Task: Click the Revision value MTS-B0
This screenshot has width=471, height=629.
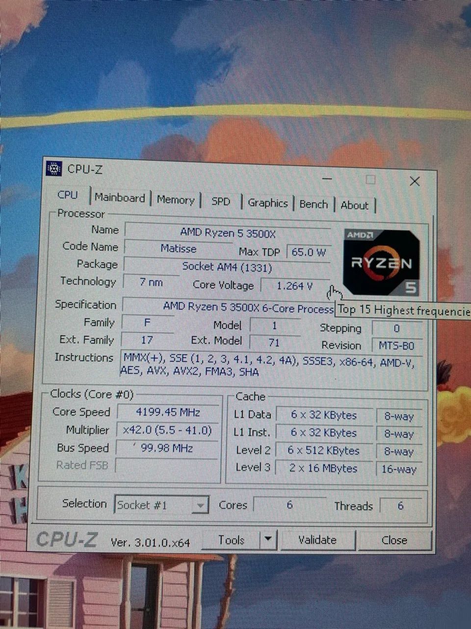Action: pyautogui.click(x=396, y=345)
